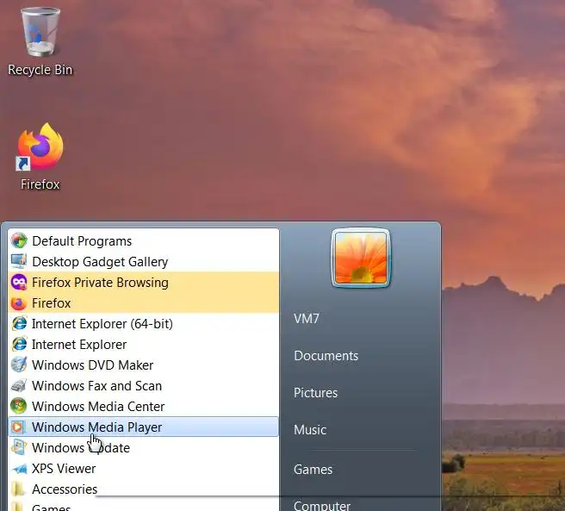Open the Computer link
Viewport: 565px width, 511px height.
coord(322,506)
